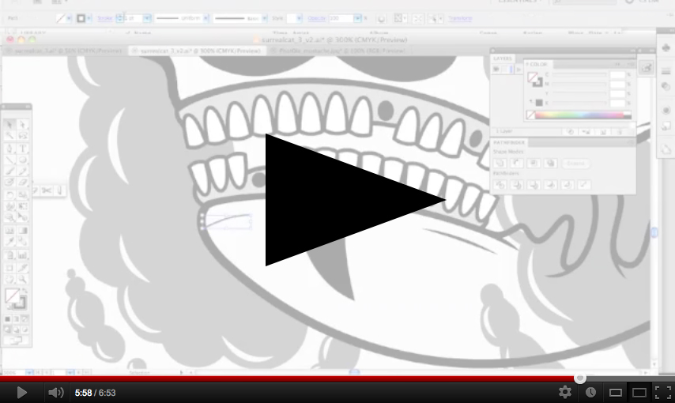Viewport: 675px width, 403px height.
Task: Select the Pencil tool
Action: 23,171
